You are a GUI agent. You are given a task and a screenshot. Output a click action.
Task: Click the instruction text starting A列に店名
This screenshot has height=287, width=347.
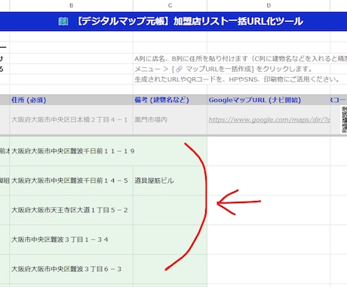point(241,59)
